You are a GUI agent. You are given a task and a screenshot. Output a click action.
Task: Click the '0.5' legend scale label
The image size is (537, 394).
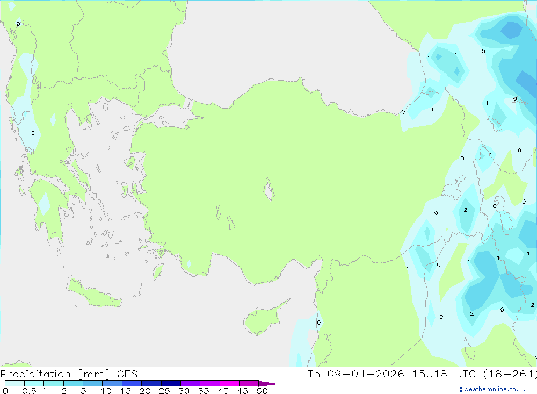29,391
